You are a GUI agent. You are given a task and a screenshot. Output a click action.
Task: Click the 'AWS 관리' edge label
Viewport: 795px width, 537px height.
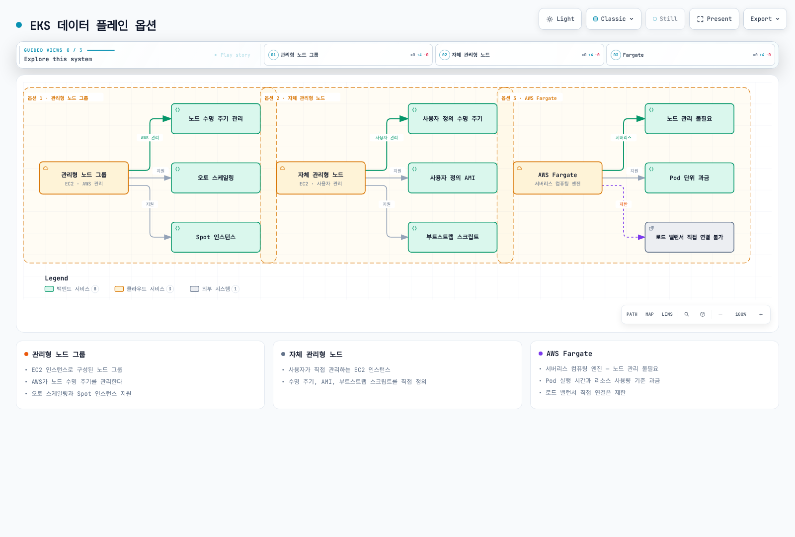tap(150, 138)
